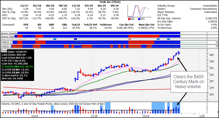Viewport: 219px width, 118px height.
Task: Click the 50 Day Avg. Volume value 9,395,378
Action: coord(211,18)
